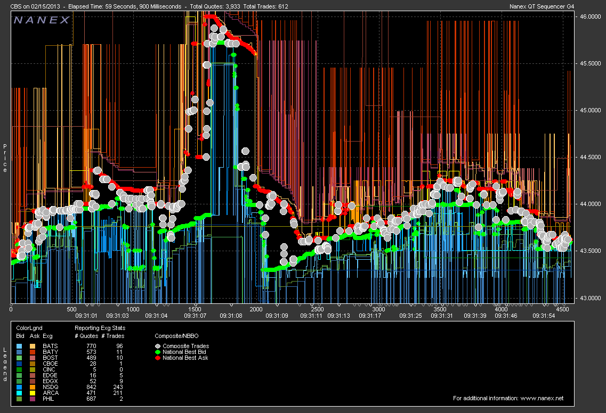Image resolution: width=606 pixels, height=413 pixels.
Task: Select the NSDQ exchange label
Action: (x=51, y=387)
